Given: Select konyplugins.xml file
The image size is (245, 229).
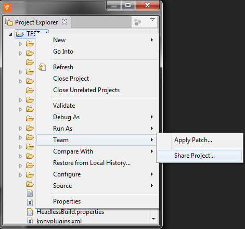Looking at the screenshot, I should click(59, 221).
